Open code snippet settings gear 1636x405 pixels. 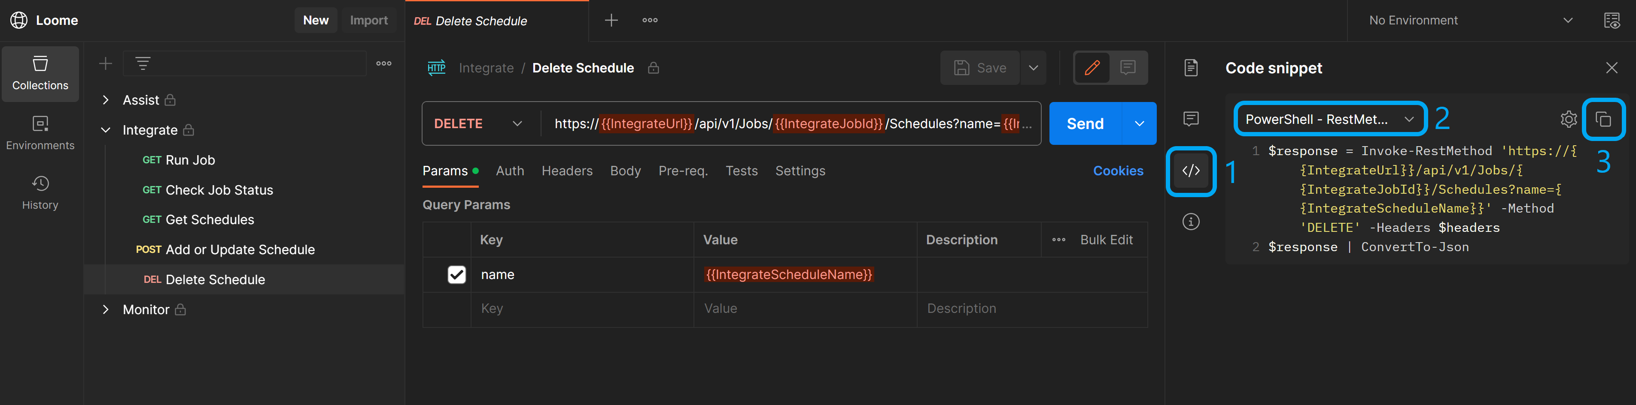[1569, 119]
